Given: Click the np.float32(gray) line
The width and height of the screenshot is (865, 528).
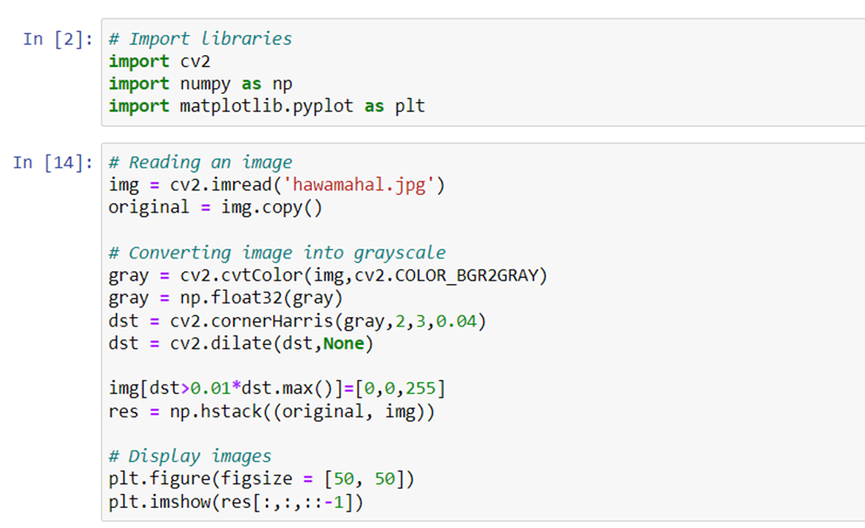Looking at the screenshot, I should coord(225,298).
